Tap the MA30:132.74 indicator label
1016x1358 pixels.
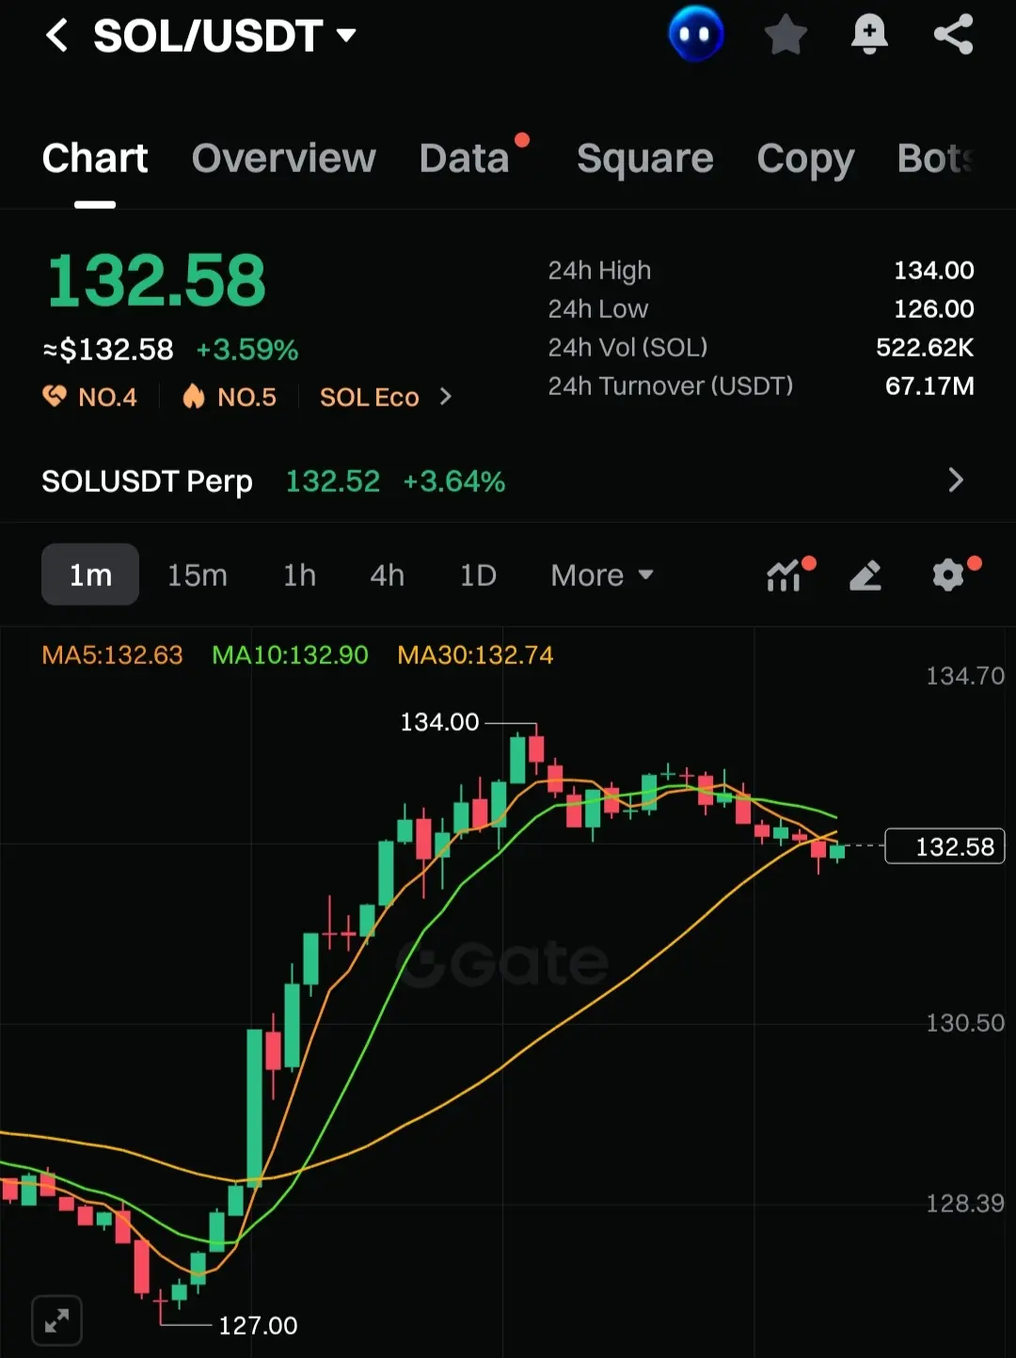coord(475,655)
